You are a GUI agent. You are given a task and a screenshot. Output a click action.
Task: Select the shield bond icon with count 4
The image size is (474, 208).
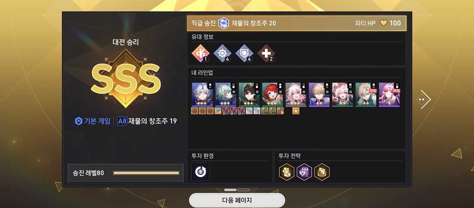click(244, 53)
